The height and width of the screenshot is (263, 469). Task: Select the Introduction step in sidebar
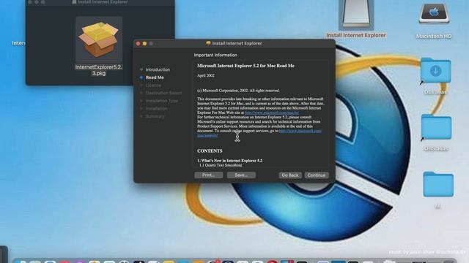158,69
